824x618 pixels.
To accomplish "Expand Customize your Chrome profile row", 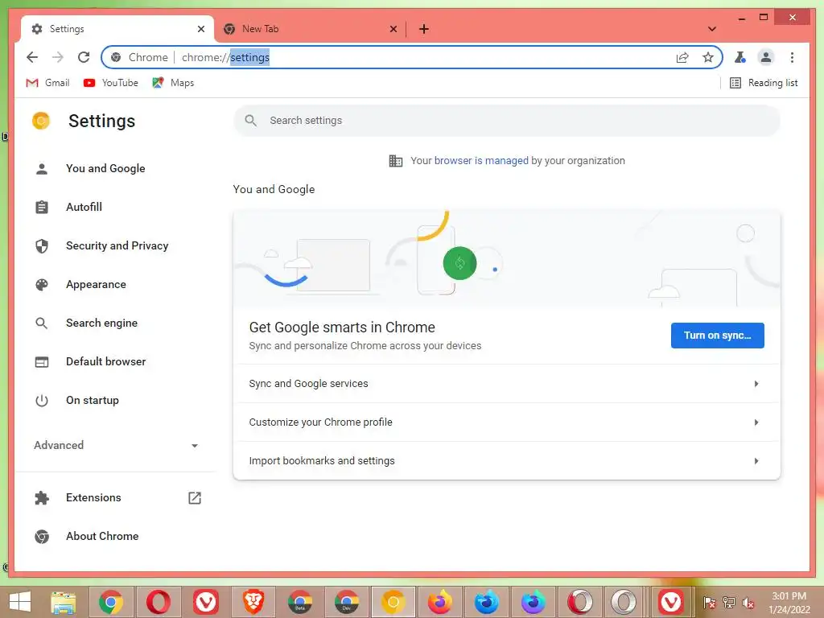I will (x=507, y=422).
